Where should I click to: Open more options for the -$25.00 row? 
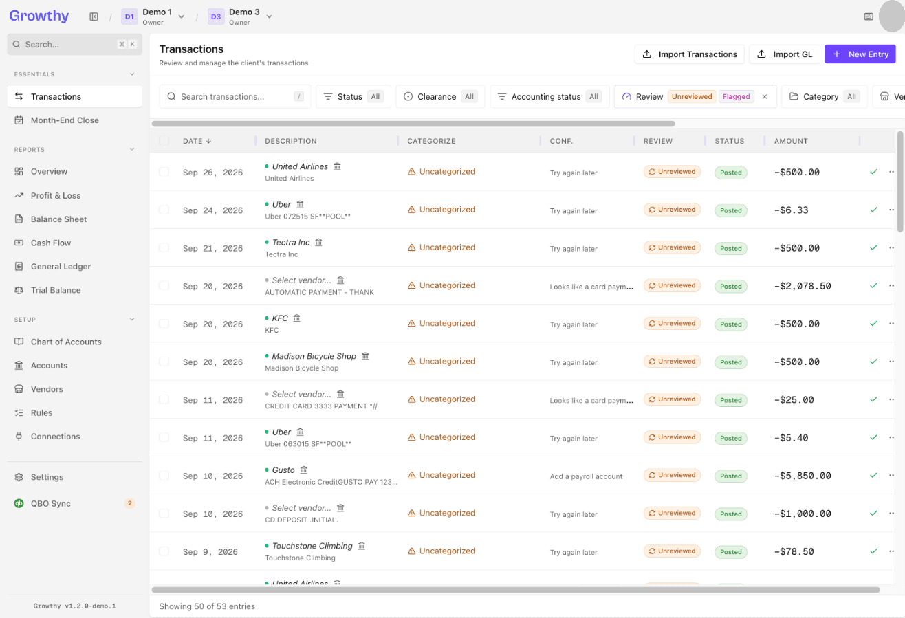tap(893, 399)
